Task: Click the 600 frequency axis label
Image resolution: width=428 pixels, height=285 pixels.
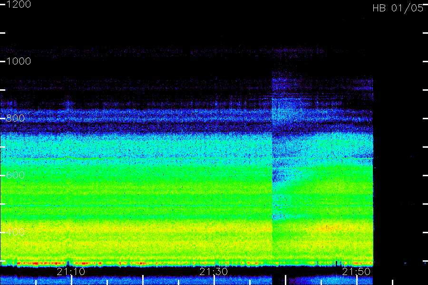Action: tap(15, 175)
